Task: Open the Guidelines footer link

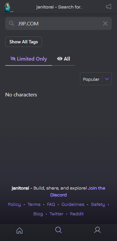Action: pos(73,205)
